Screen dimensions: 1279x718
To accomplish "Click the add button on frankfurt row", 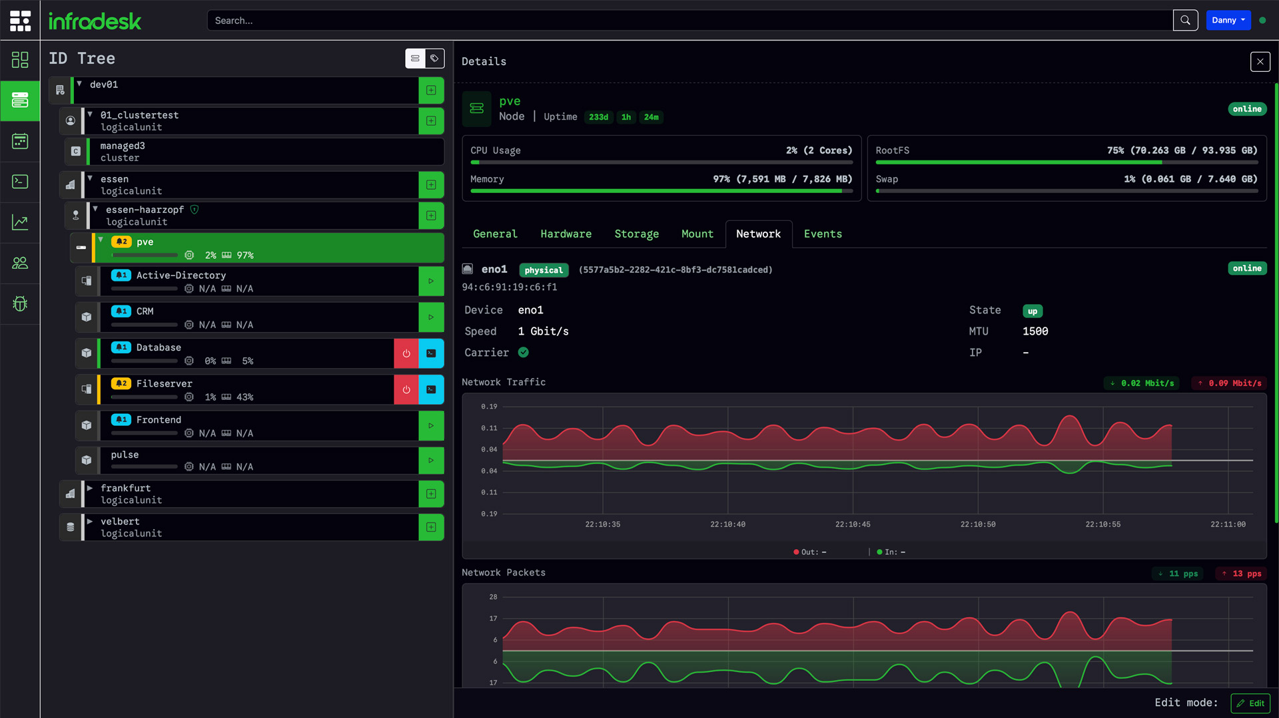I will point(431,494).
